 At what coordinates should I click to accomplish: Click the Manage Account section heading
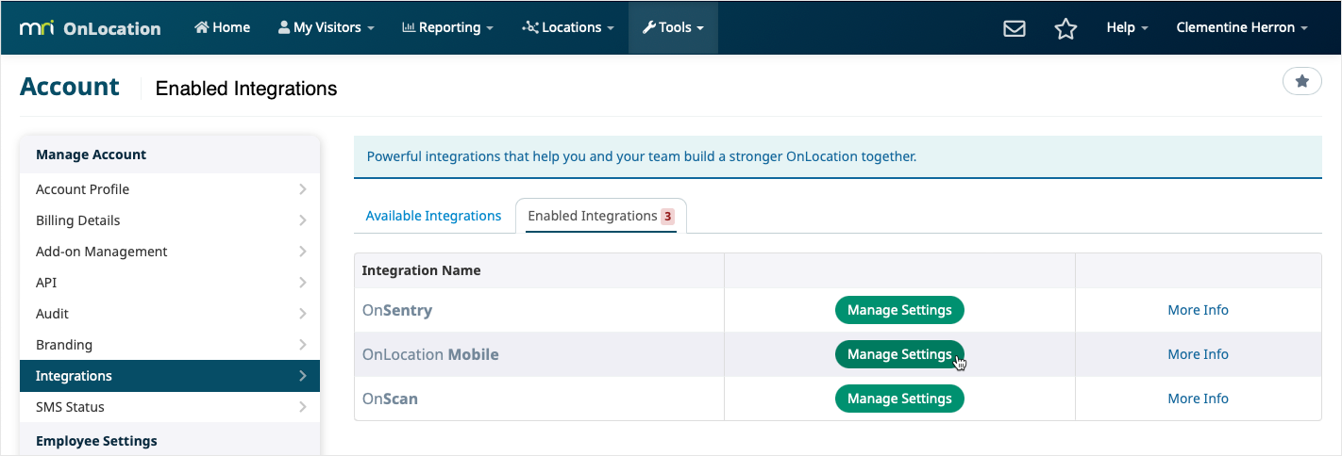pyautogui.click(x=92, y=155)
